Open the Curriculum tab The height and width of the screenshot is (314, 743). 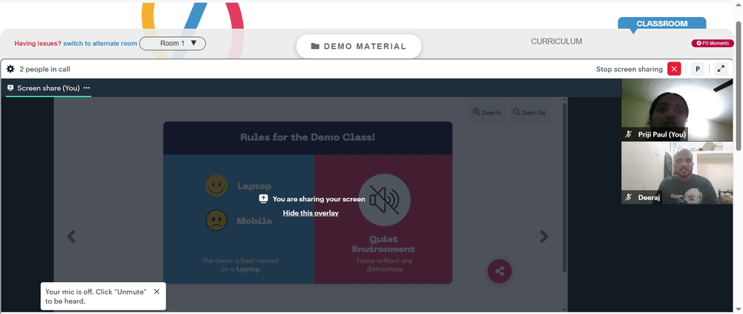(557, 42)
